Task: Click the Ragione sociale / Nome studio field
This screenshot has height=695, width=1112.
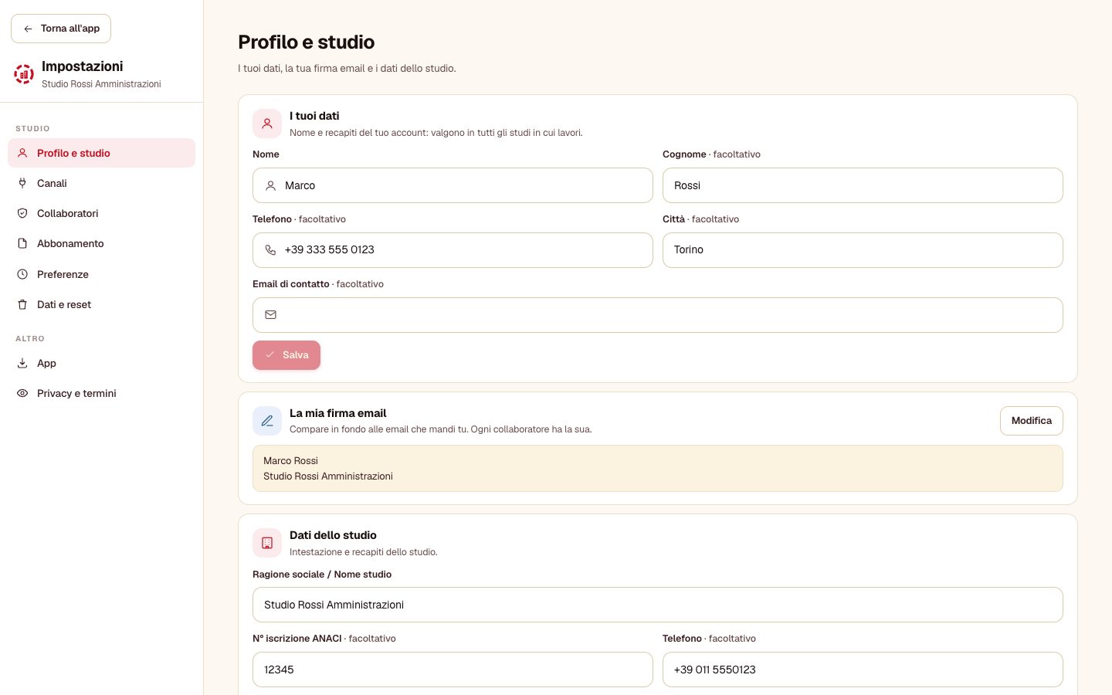Action: (658, 605)
